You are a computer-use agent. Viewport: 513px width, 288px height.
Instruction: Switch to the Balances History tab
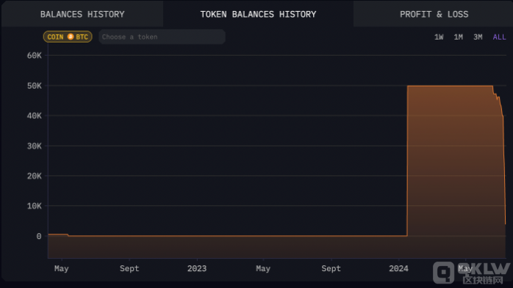82,14
